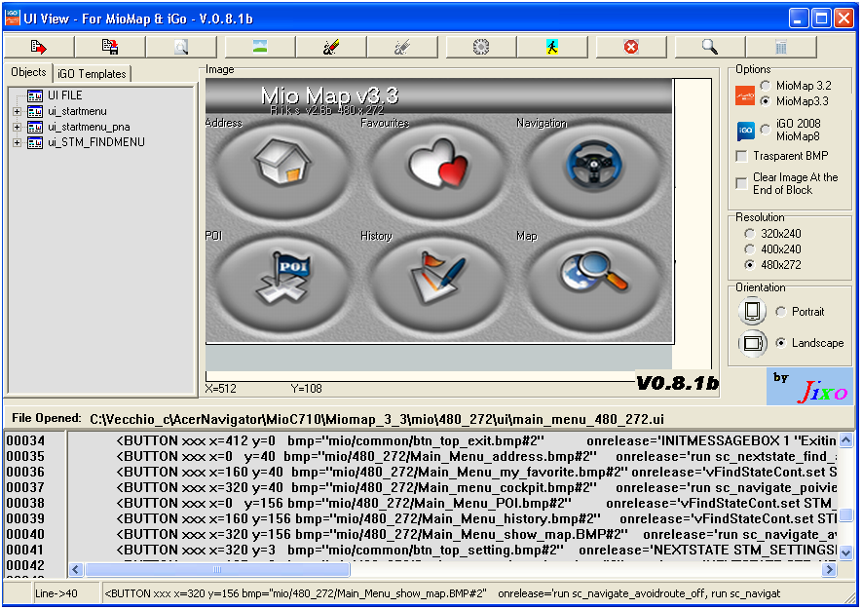
Task: Click the grayed eraser brush toolbar icon
Action: (x=402, y=47)
